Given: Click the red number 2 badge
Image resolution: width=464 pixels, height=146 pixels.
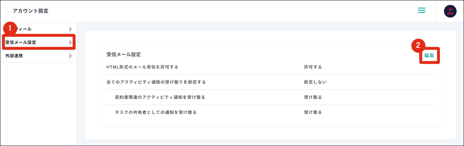Looking at the screenshot, I should (x=418, y=45).
